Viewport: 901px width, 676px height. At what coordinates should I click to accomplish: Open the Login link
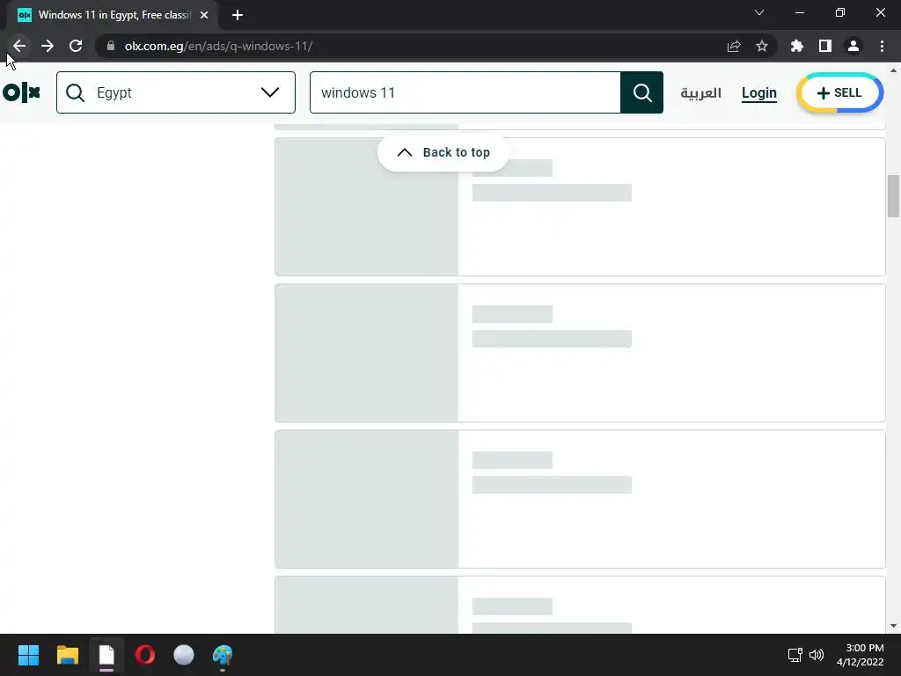point(759,92)
